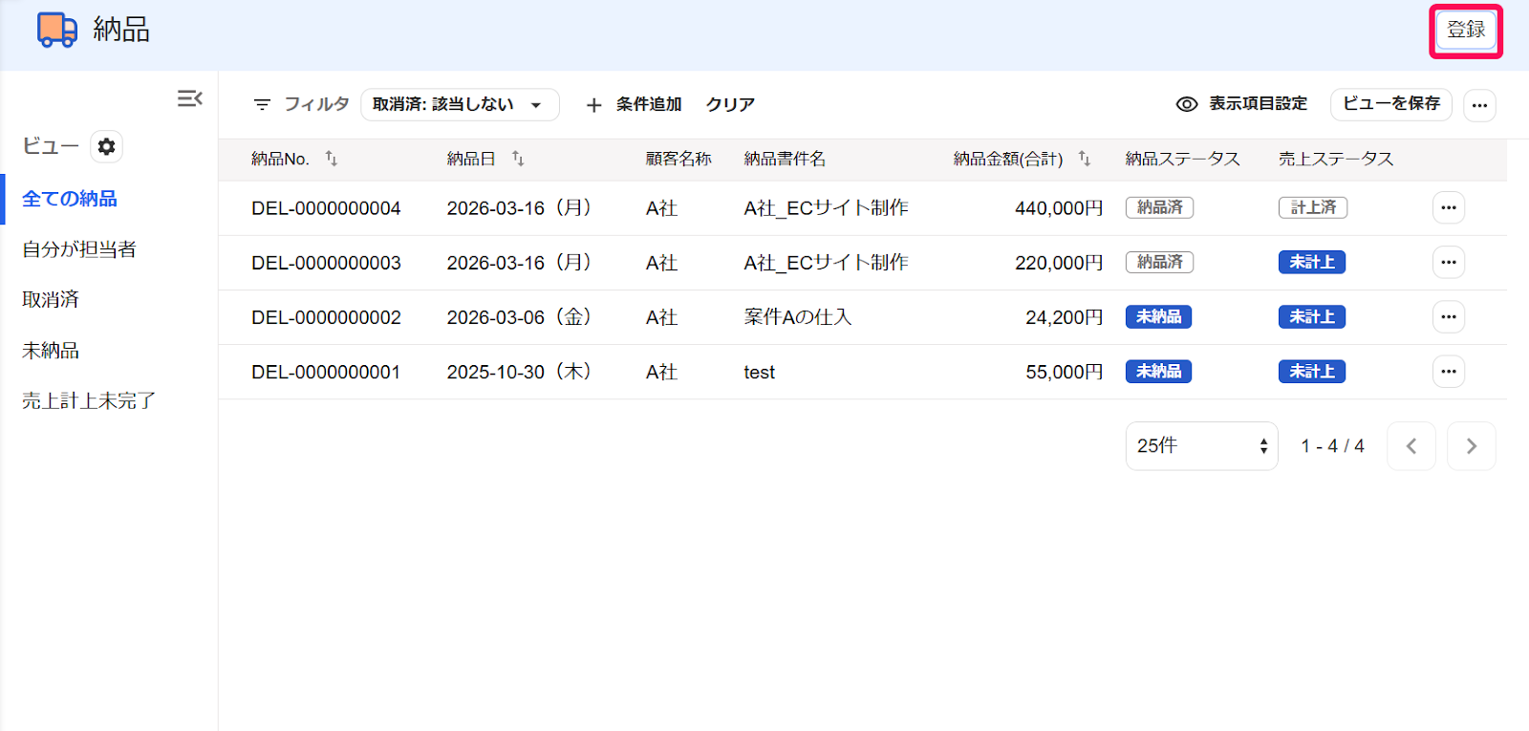Click the test title cell
This screenshot has height=731, width=1529.
pos(760,372)
